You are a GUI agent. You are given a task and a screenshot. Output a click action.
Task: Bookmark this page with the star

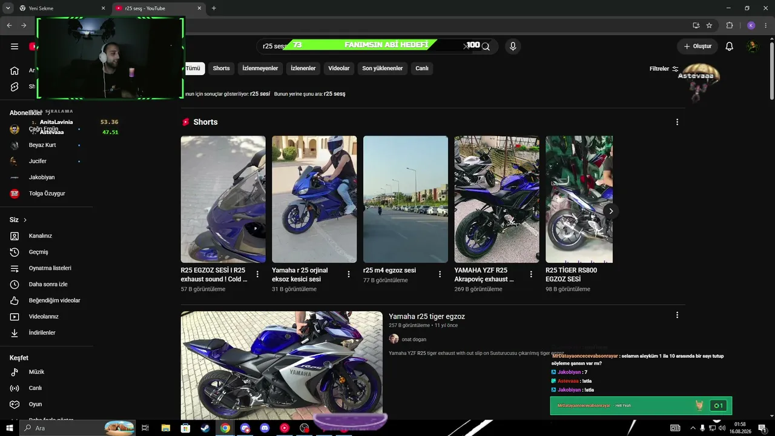point(710,25)
